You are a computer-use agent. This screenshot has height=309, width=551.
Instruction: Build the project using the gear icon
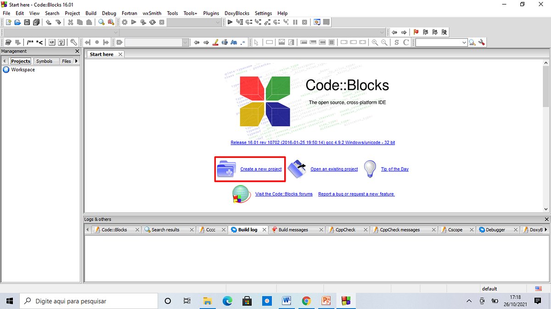click(124, 22)
